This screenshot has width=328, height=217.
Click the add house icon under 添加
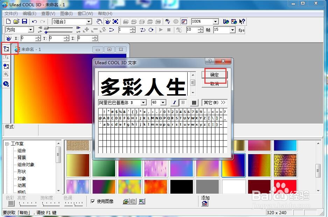[205, 203]
